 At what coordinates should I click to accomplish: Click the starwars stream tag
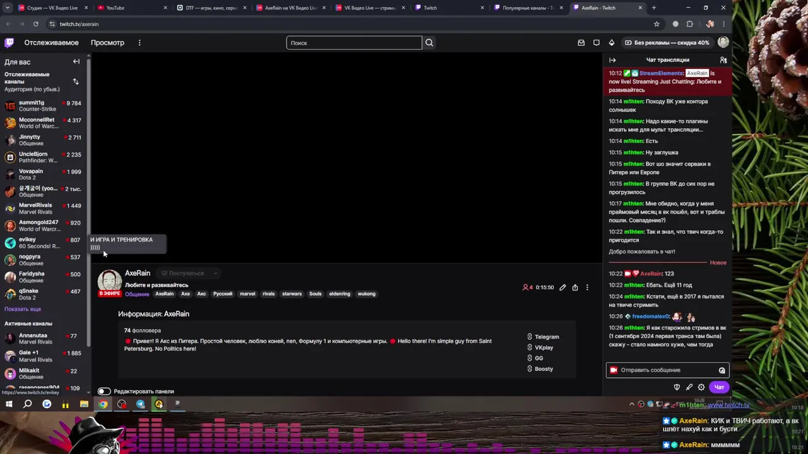pos(292,294)
